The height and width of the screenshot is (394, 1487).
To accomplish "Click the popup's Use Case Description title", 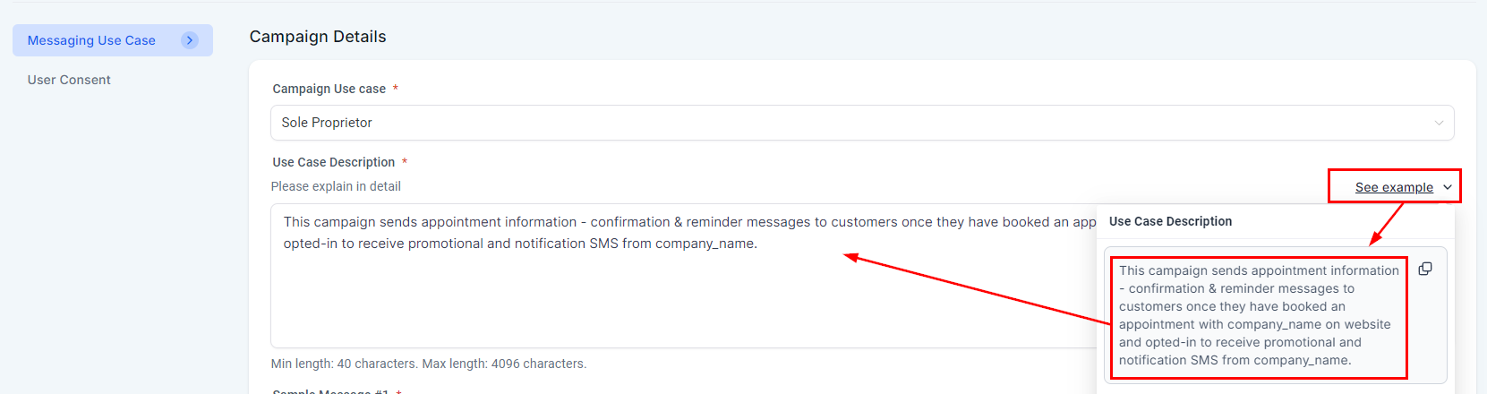I will [x=1170, y=221].
